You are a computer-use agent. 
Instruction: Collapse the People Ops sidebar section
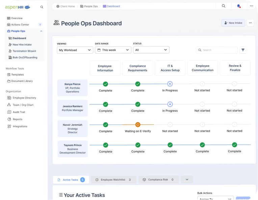pyautogui.click(x=41, y=31)
